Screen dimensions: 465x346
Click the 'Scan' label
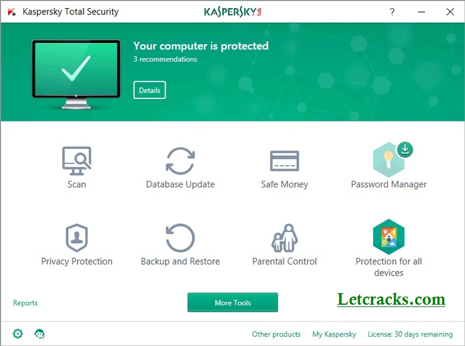coord(77,184)
